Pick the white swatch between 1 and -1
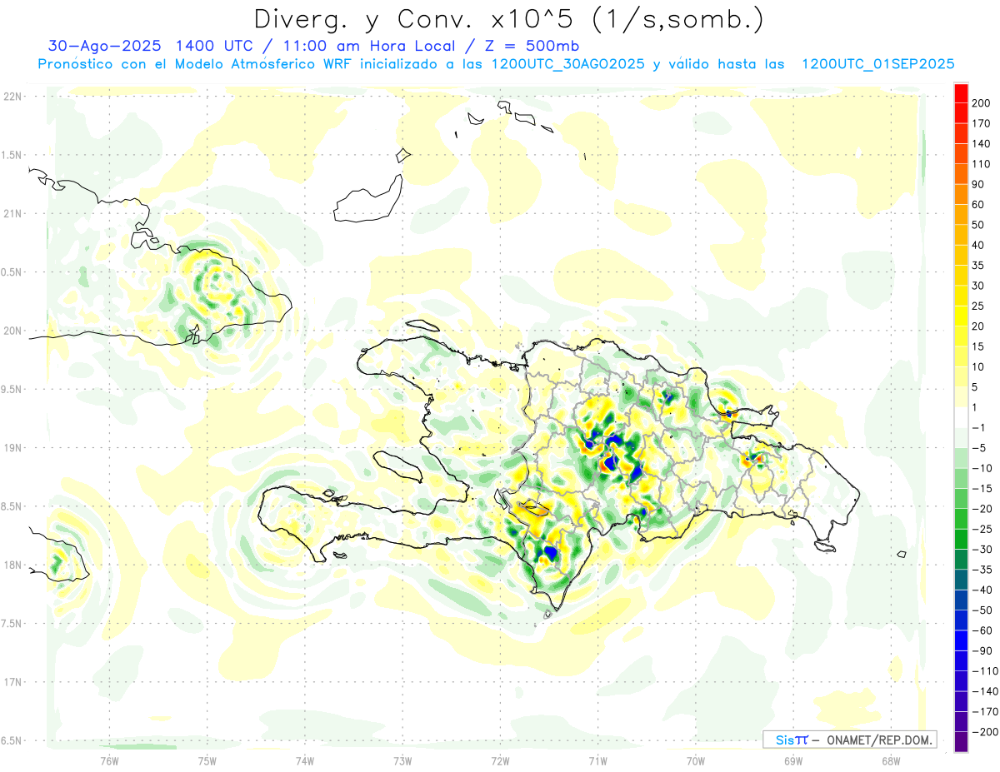The image size is (1000, 772). click(x=961, y=417)
